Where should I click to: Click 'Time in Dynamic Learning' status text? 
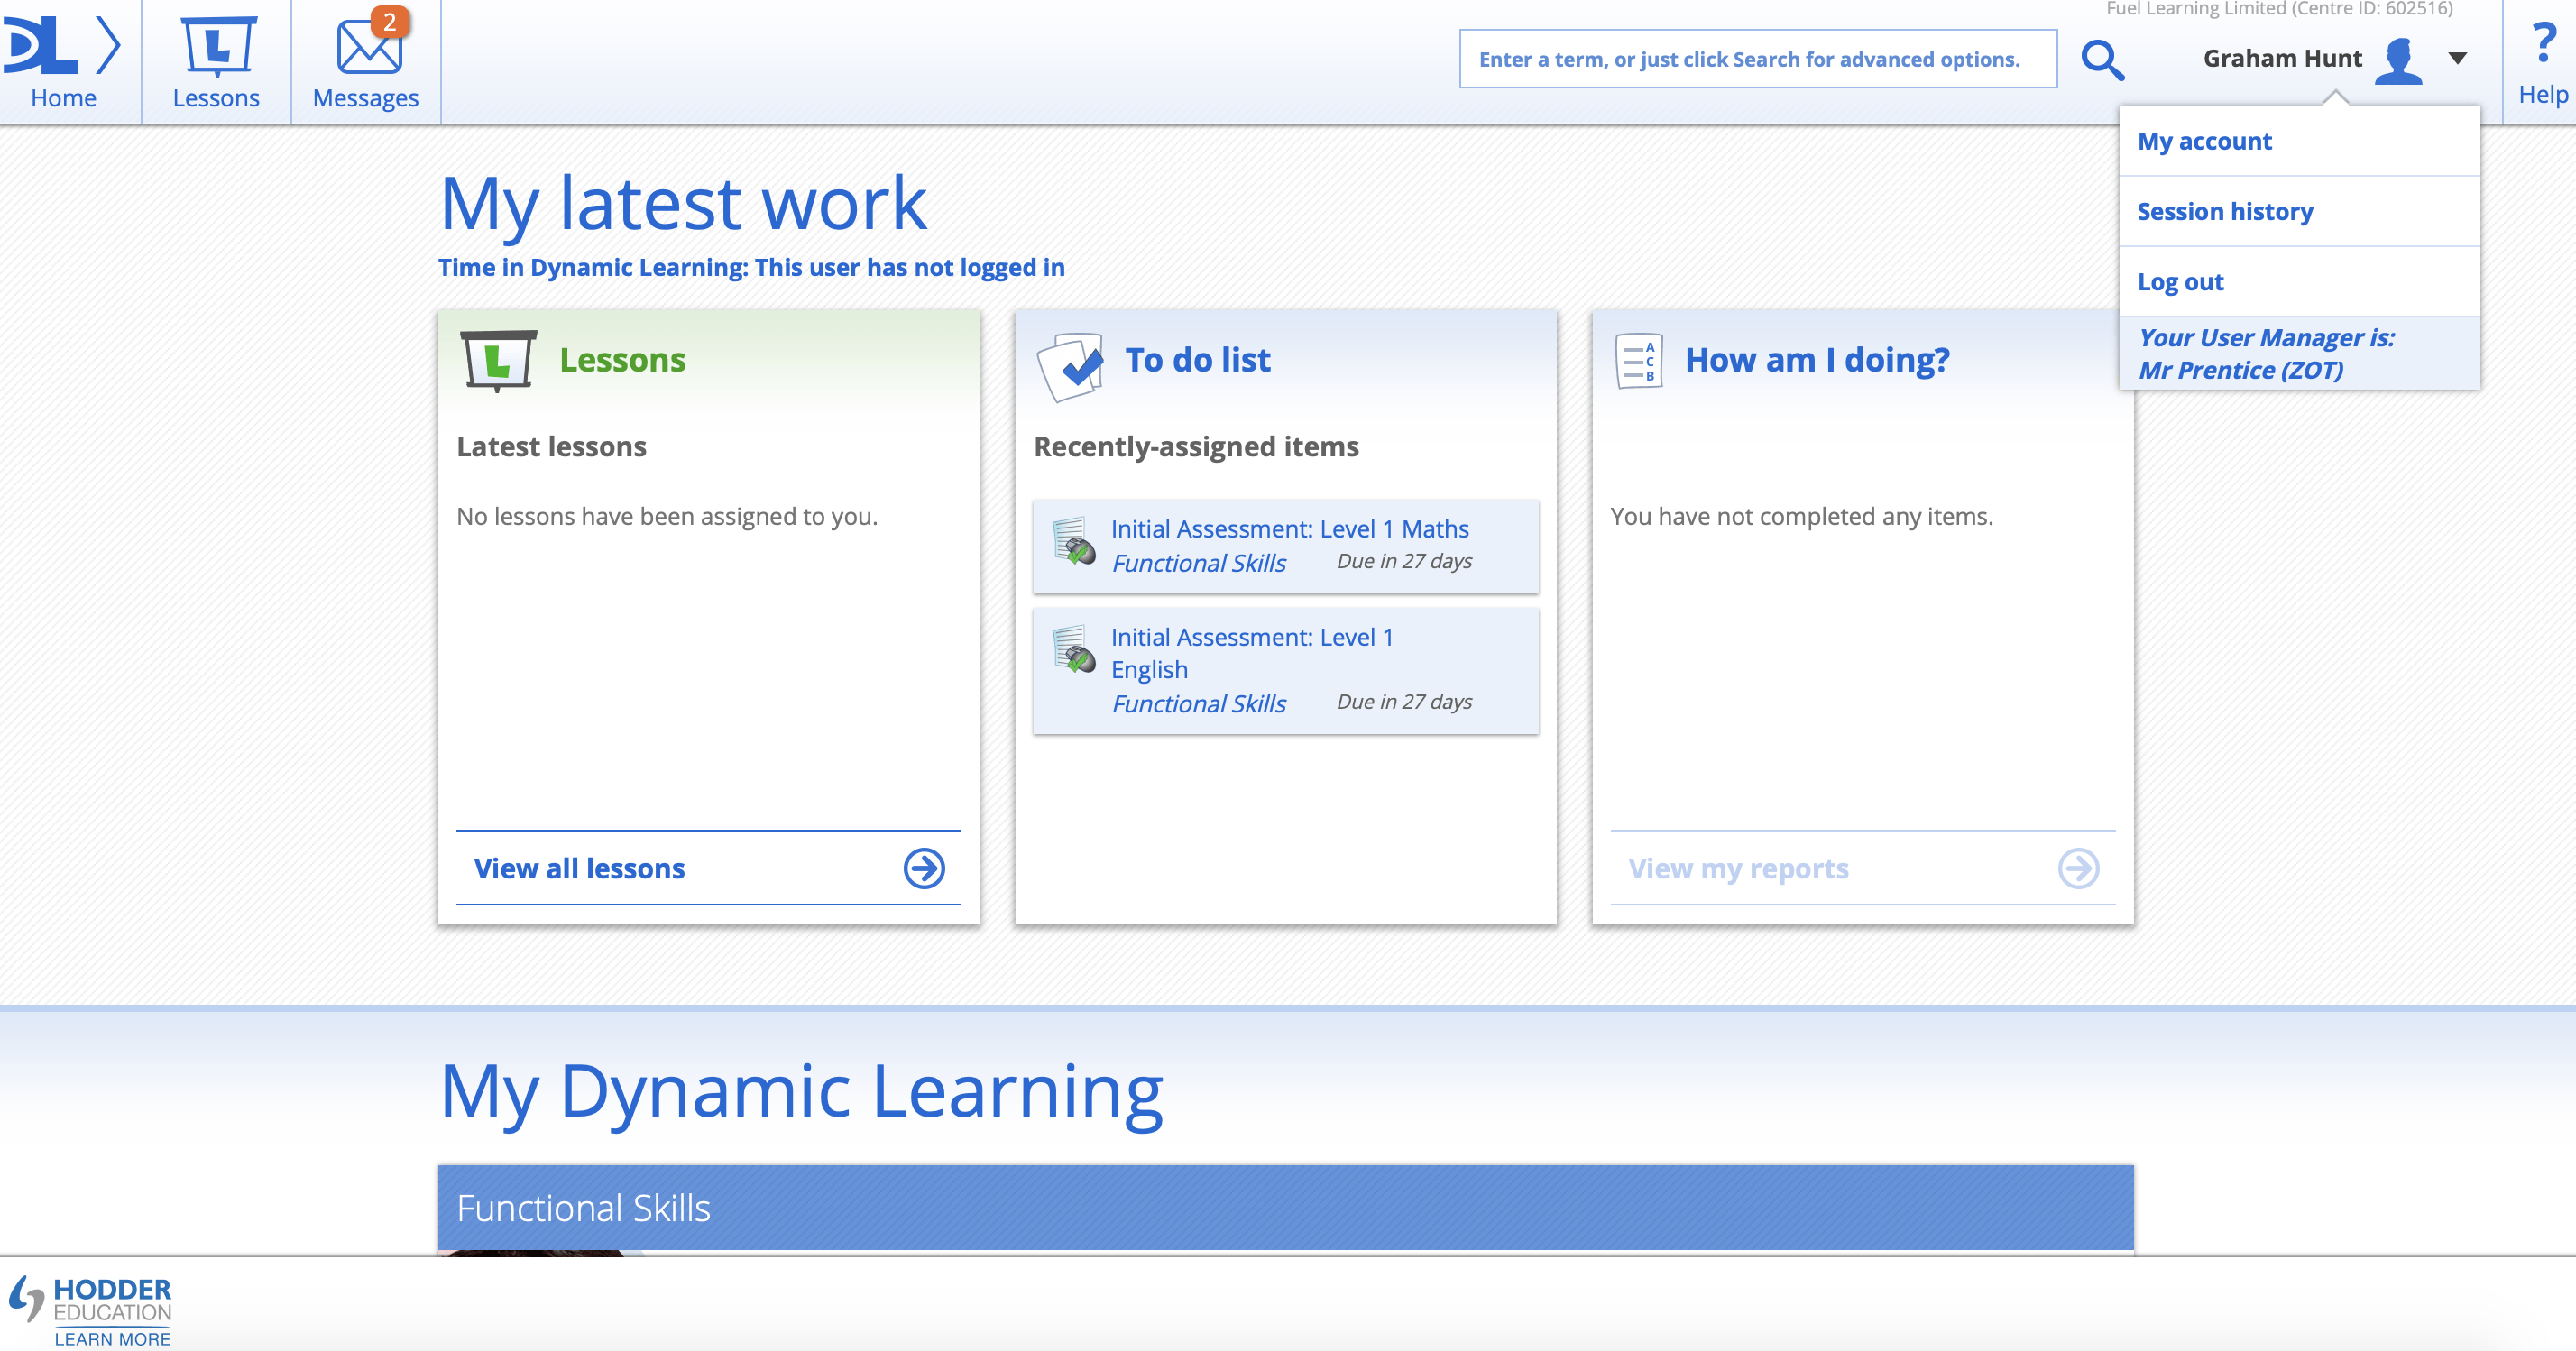(751, 268)
